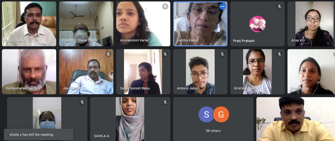Click the muted mic icon on Antony Jaison's tile
The height and width of the screenshot is (141, 335).
tap(222, 54)
